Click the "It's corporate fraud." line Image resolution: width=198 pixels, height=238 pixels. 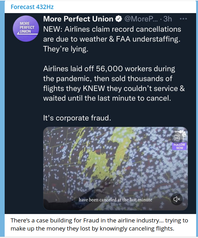[x=76, y=118]
